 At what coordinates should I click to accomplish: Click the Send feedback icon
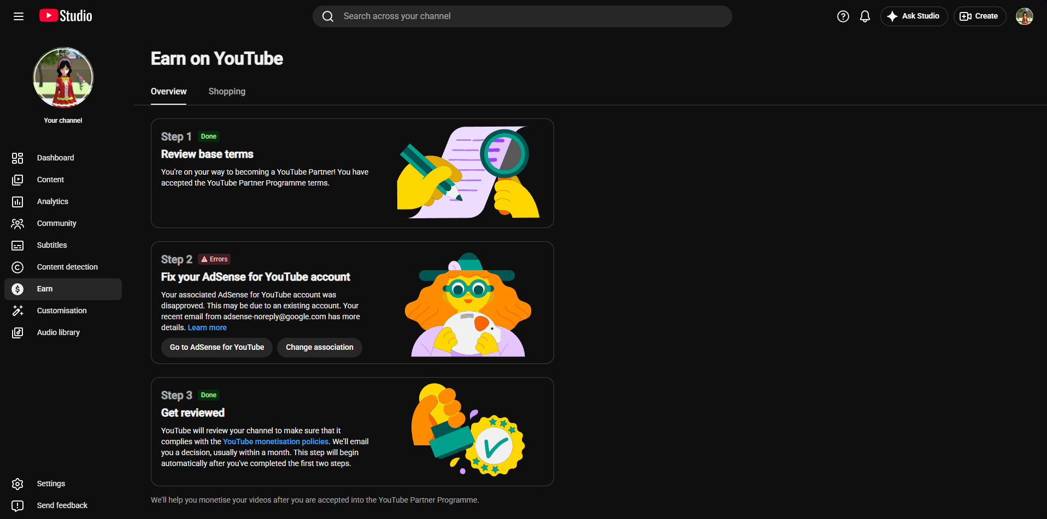click(x=17, y=506)
